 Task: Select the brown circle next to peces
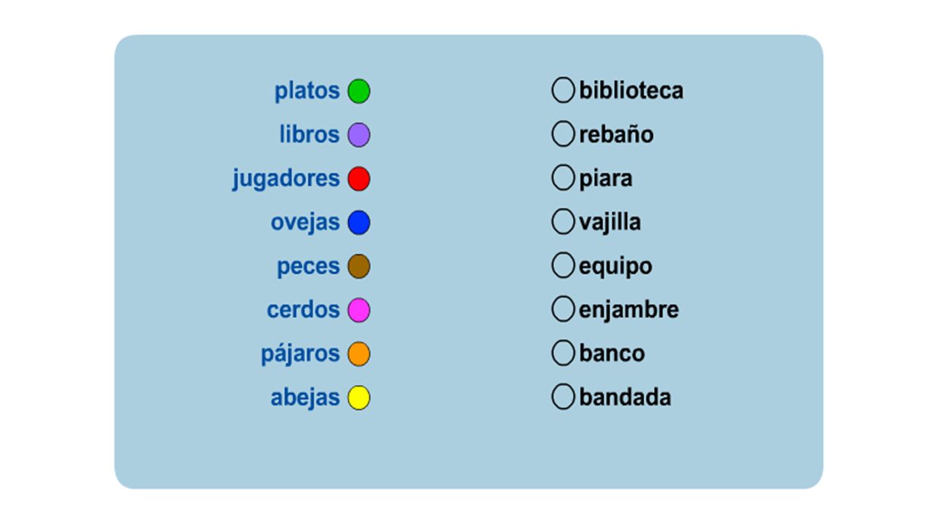coord(359,266)
